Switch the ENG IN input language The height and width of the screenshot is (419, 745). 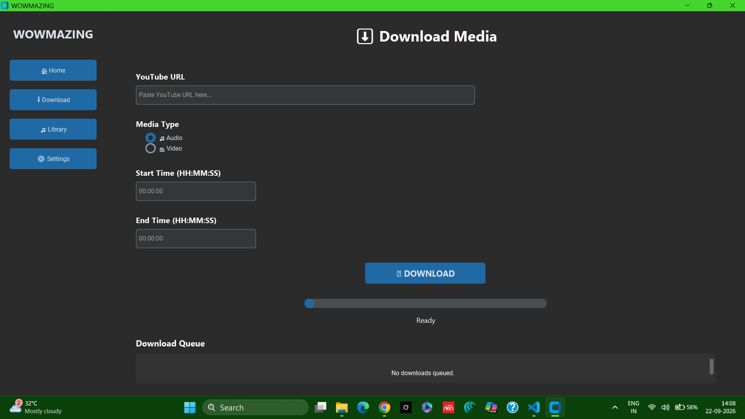634,407
